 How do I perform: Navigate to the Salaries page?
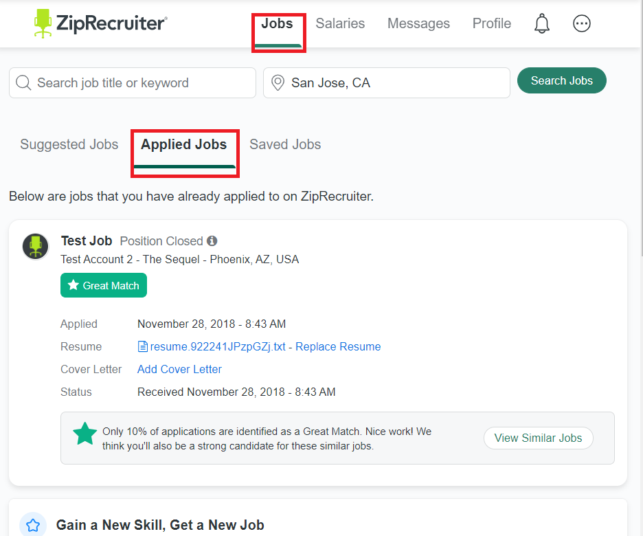[340, 23]
